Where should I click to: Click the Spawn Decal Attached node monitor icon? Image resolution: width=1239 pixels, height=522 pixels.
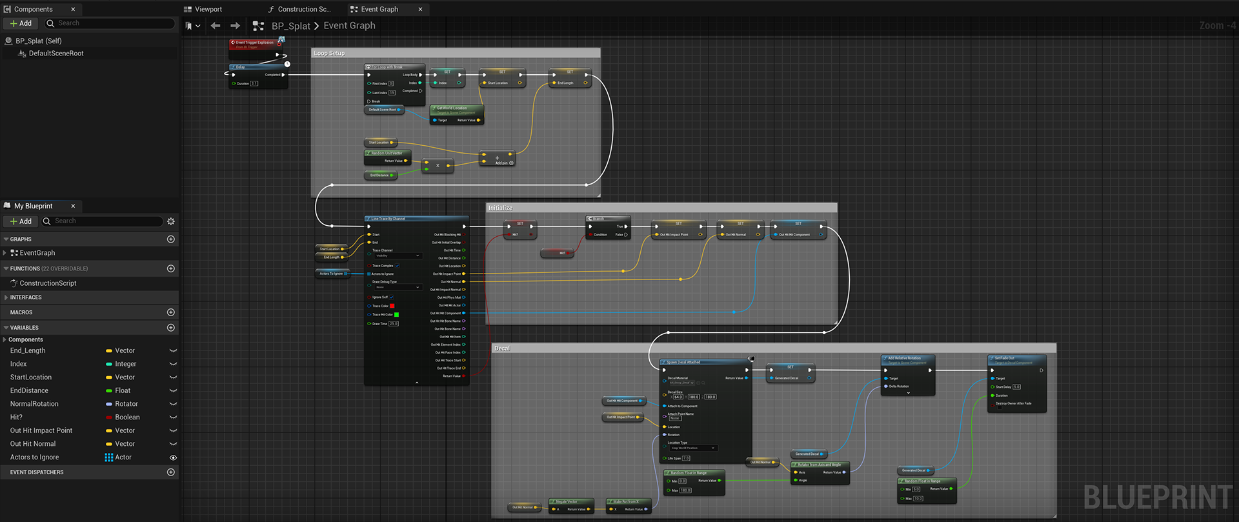click(751, 359)
